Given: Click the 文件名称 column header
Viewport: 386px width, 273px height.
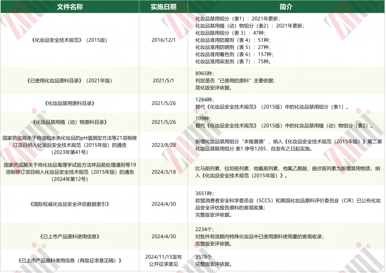Looking at the screenshot, I should pos(70,6).
